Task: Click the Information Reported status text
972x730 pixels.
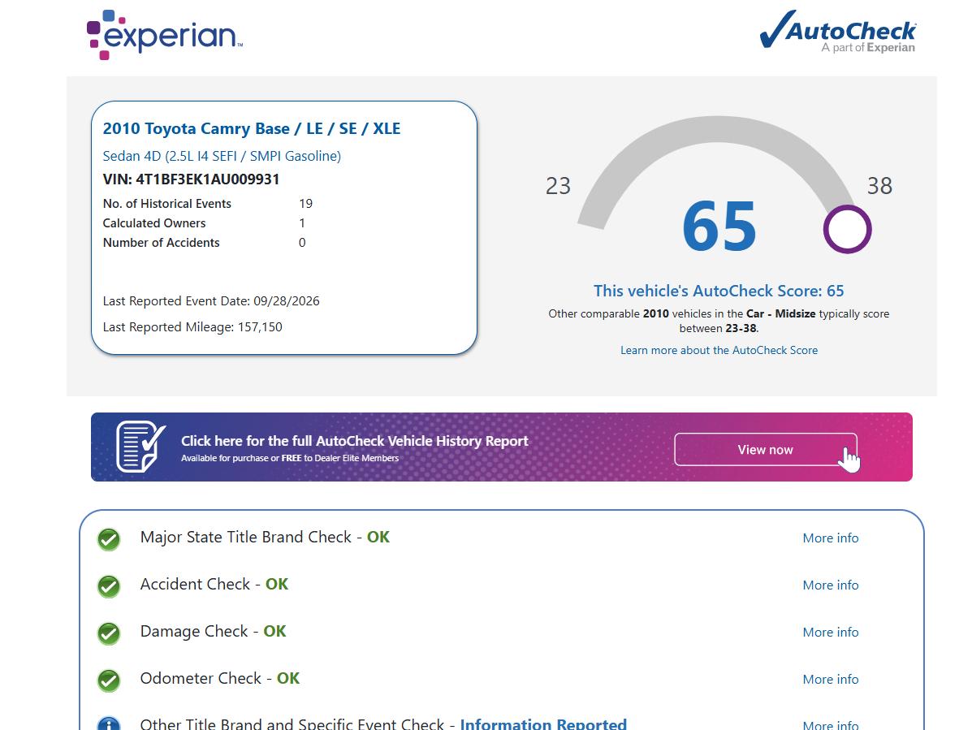Action: click(x=543, y=724)
